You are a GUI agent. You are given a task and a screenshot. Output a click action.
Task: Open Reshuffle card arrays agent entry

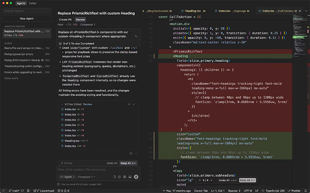(27, 48)
